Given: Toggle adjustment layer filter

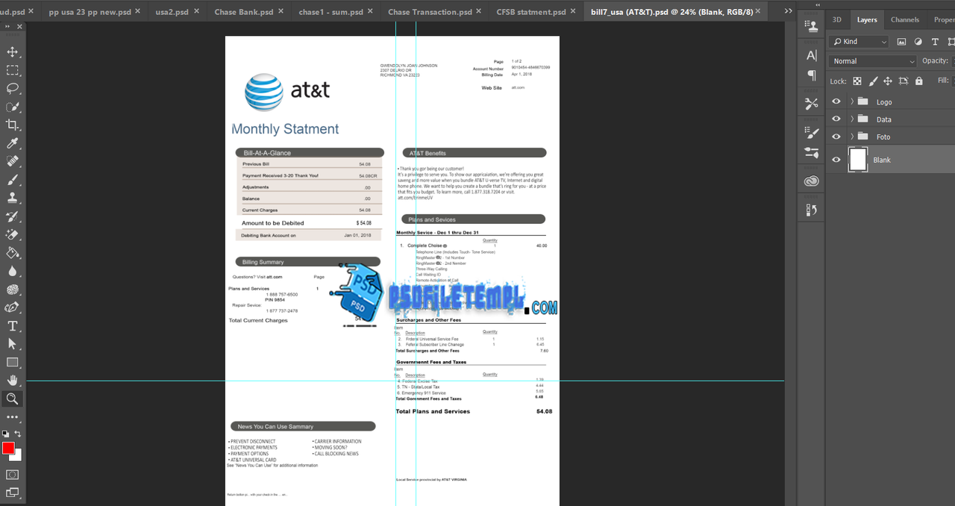Looking at the screenshot, I should (x=918, y=42).
